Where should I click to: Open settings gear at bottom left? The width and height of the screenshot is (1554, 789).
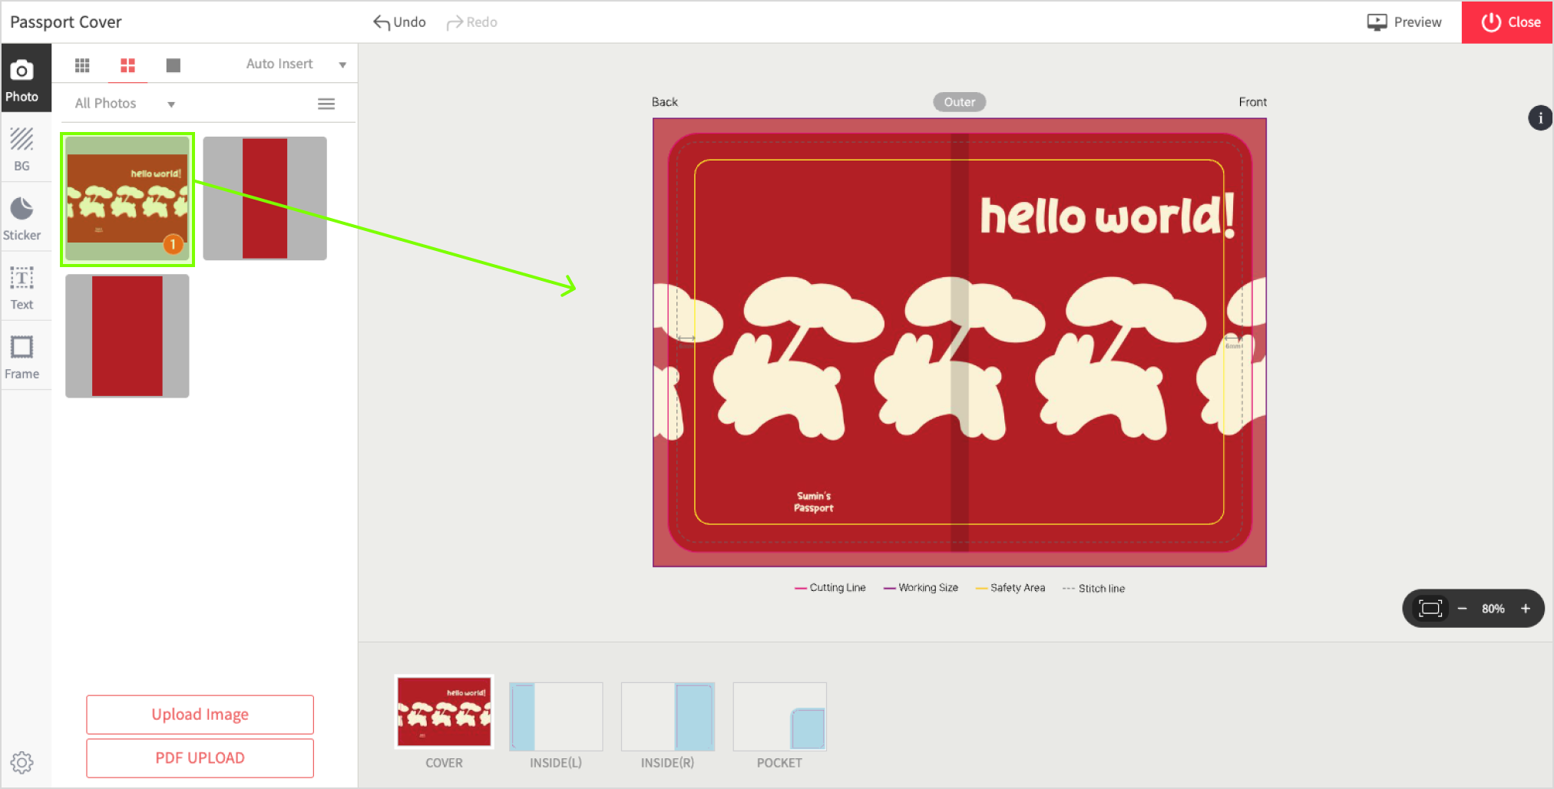pyautogui.click(x=21, y=762)
